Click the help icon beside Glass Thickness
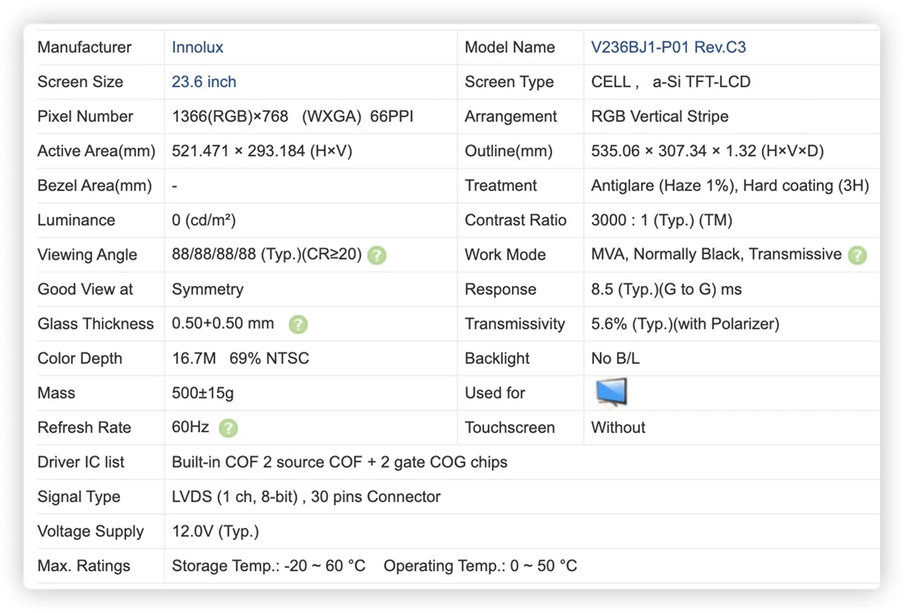Viewport: 904px width, 613px height. tap(298, 324)
